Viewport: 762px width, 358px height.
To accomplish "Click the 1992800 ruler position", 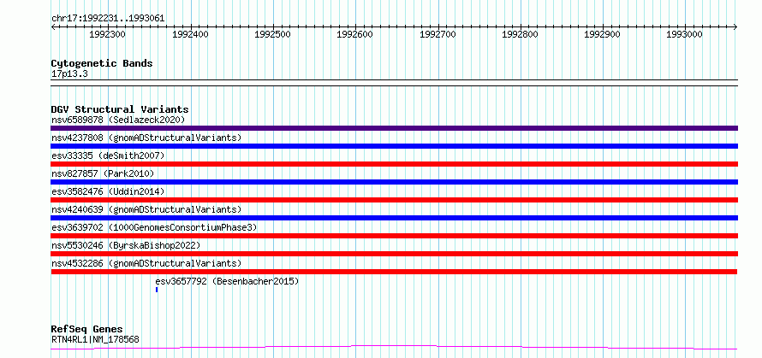I will (x=520, y=34).
